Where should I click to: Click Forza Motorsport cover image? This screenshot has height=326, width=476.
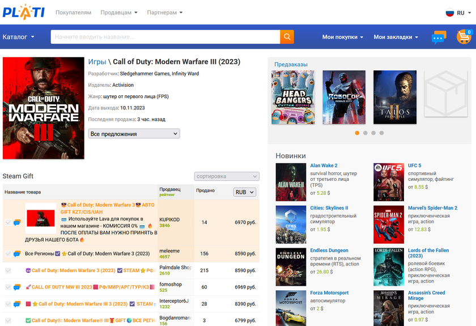point(291,308)
